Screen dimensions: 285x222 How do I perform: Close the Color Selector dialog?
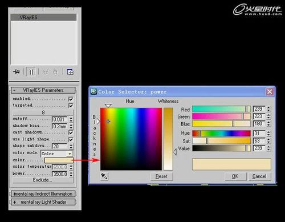pos(270,92)
